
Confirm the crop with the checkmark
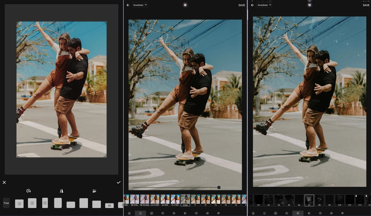(x=119, y=182)
